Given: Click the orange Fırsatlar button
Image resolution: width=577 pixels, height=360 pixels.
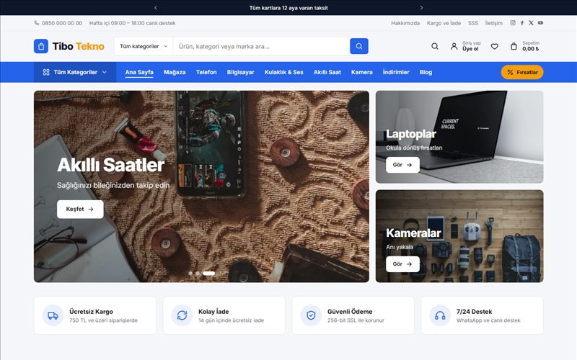Looking at the screenshot, I should pos(522,72).
